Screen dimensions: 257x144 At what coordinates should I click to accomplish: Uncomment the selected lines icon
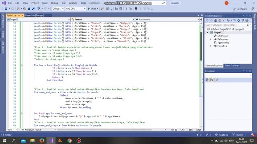tap(130, 9)
